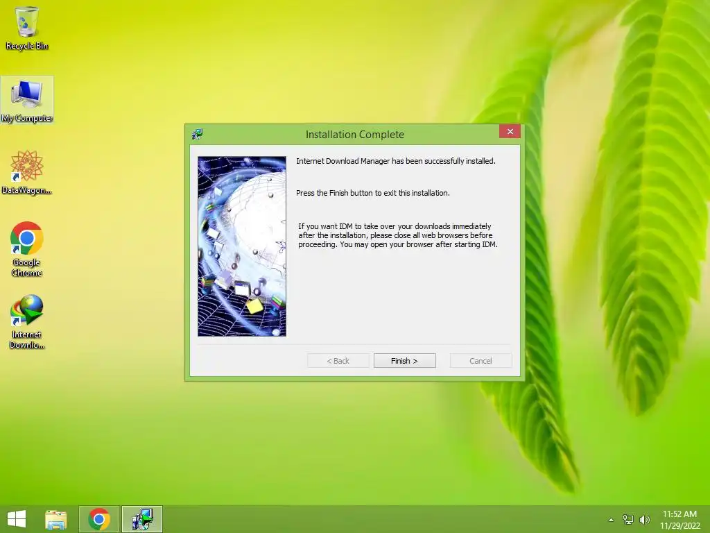710x533 pixels.
Task: Click the installer icon in dialog title bar
Action: pos(198,134)
